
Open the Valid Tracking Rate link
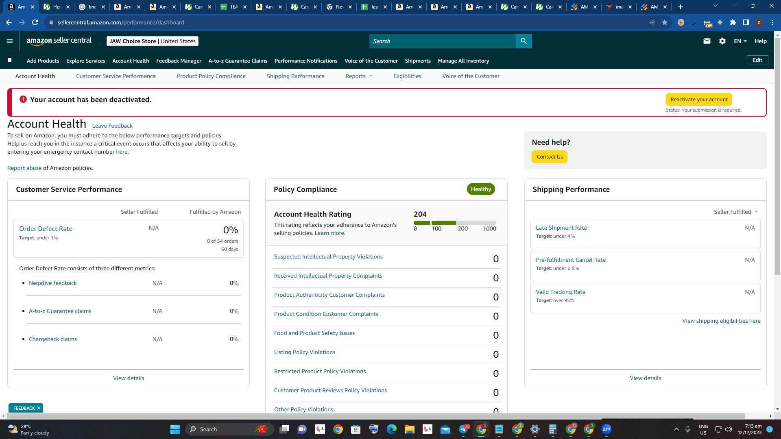click(x=561, y=292)
